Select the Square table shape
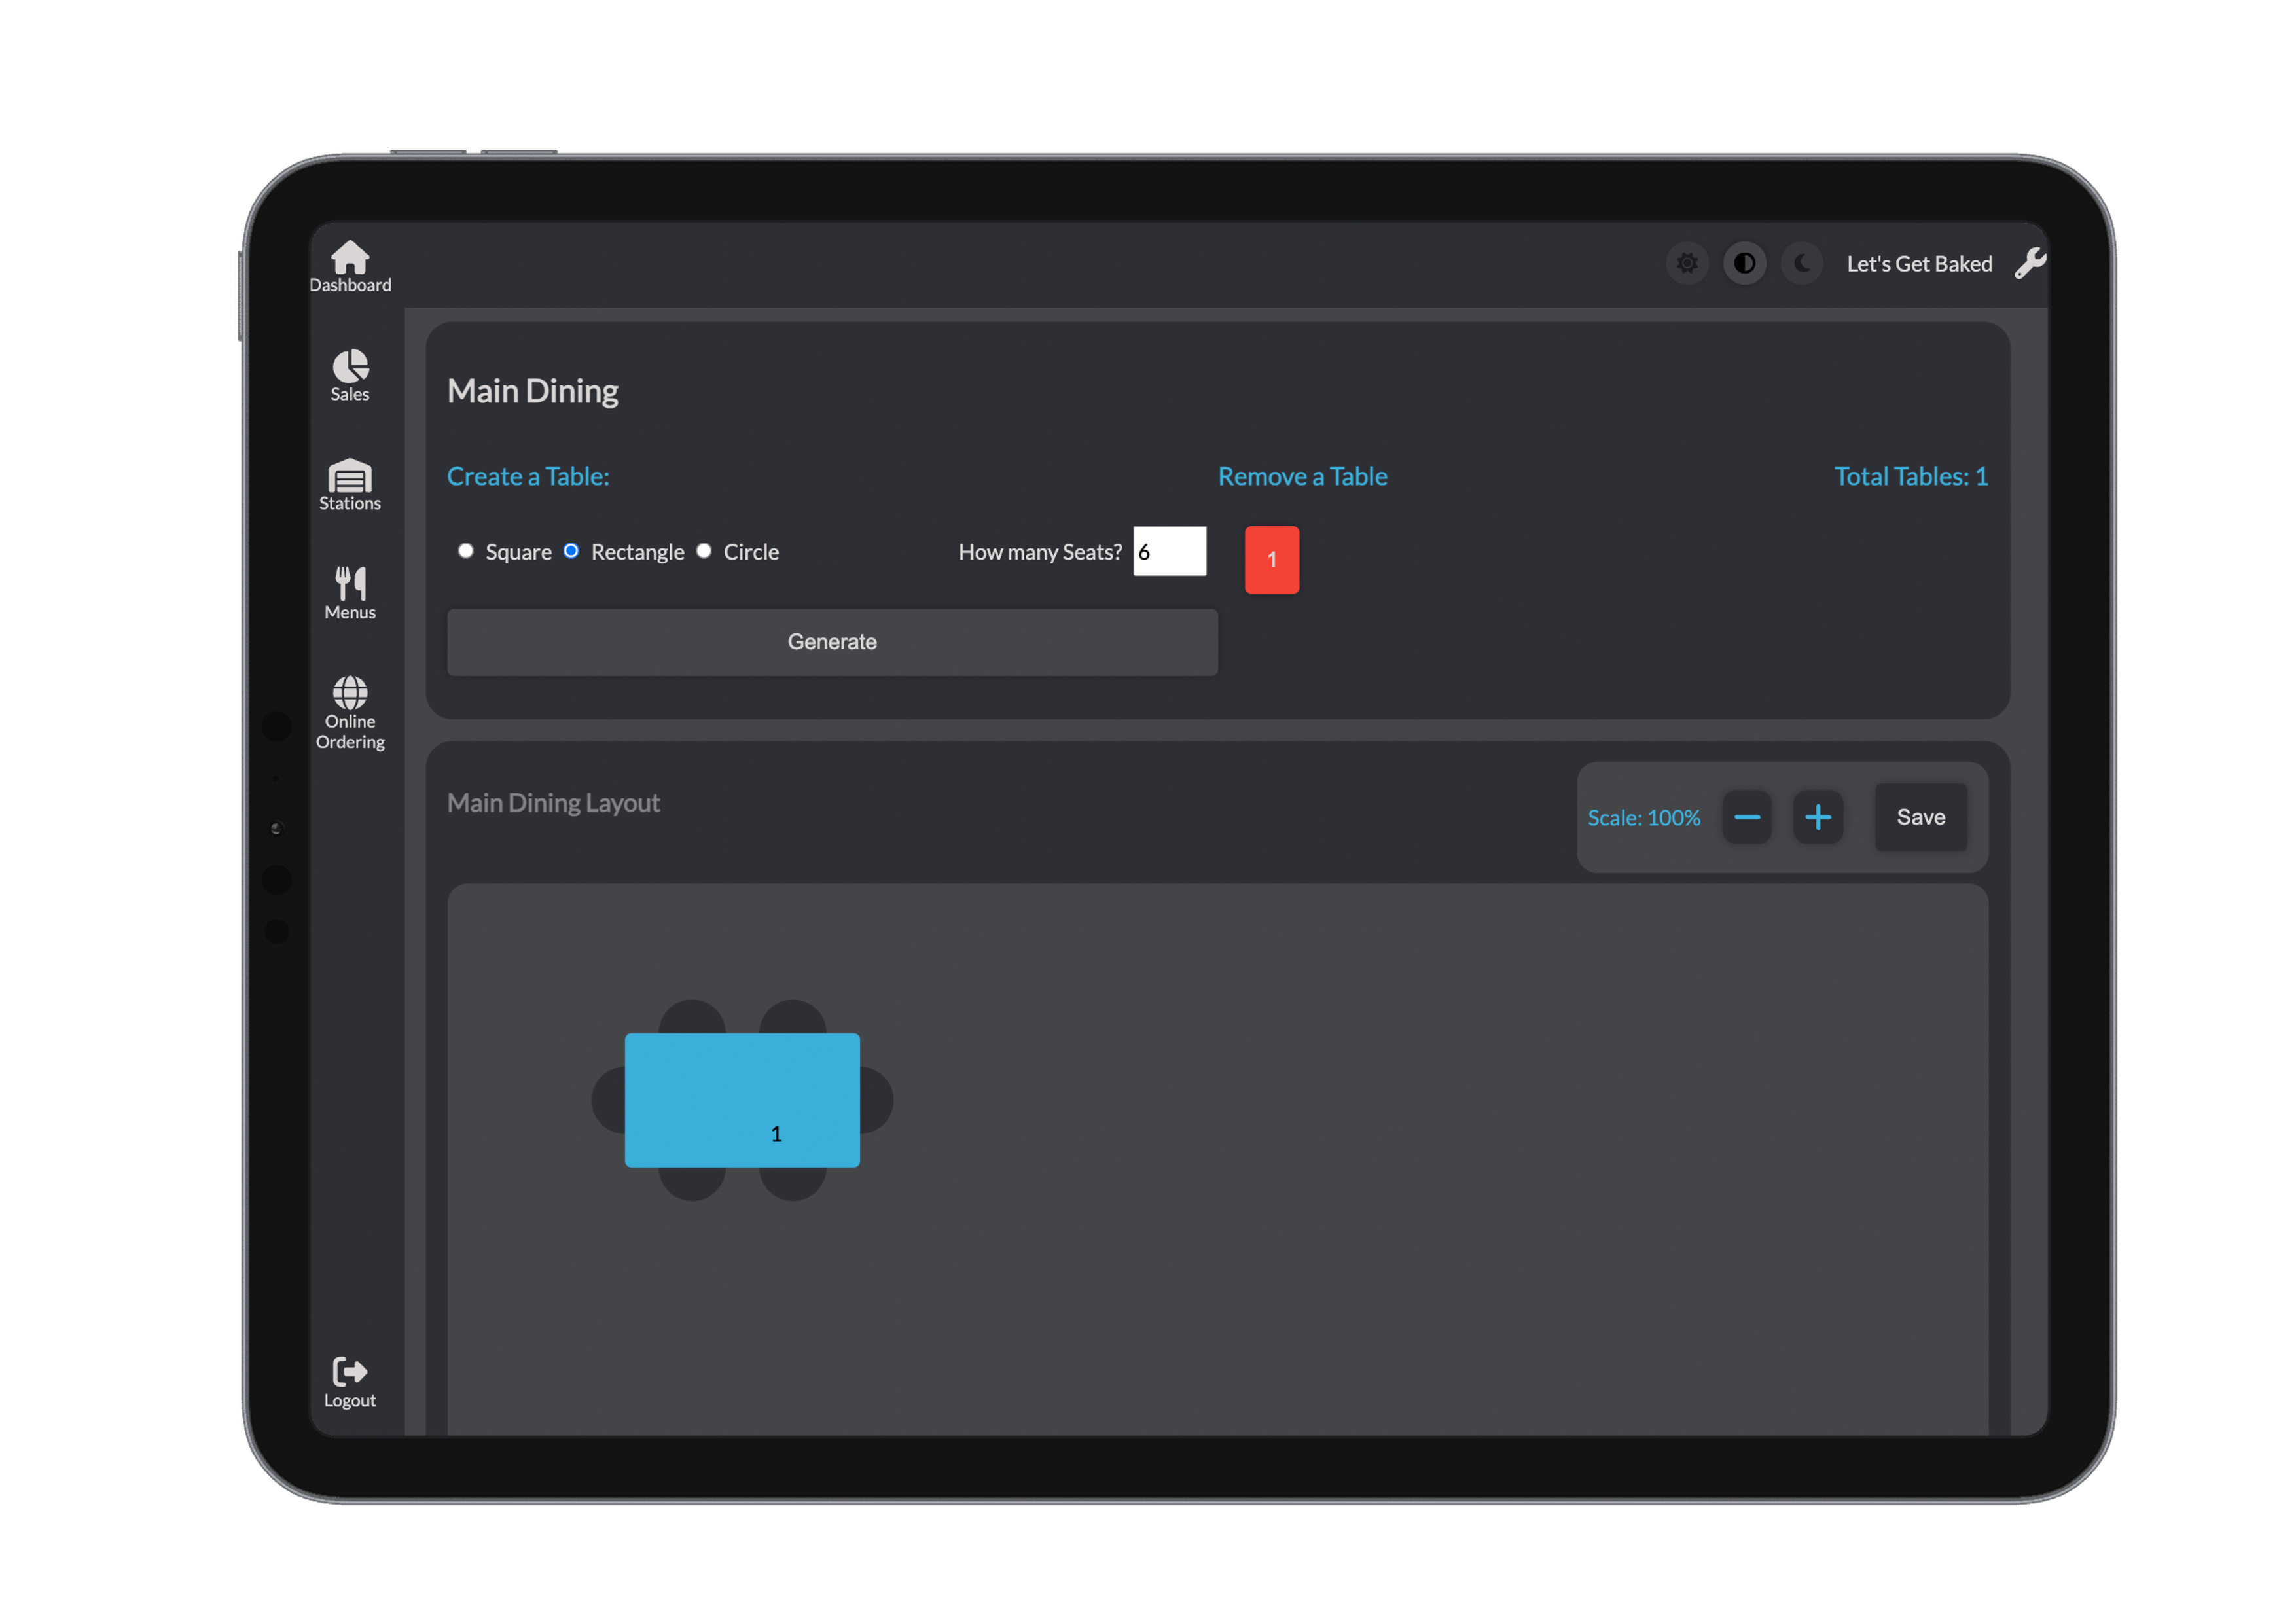2296x1623 pixels. [x=466, y=551]
